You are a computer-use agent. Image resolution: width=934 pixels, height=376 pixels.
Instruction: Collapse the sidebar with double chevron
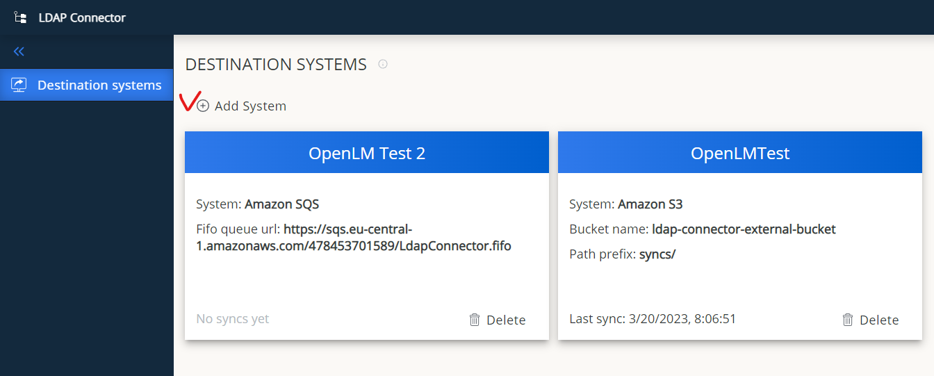click(19, 51)
